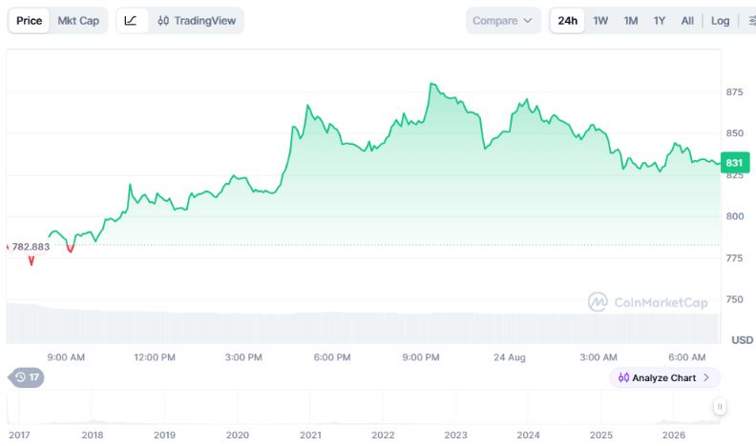
Task: Switch to Mkt Cap view
Action: tap(78, 21)
